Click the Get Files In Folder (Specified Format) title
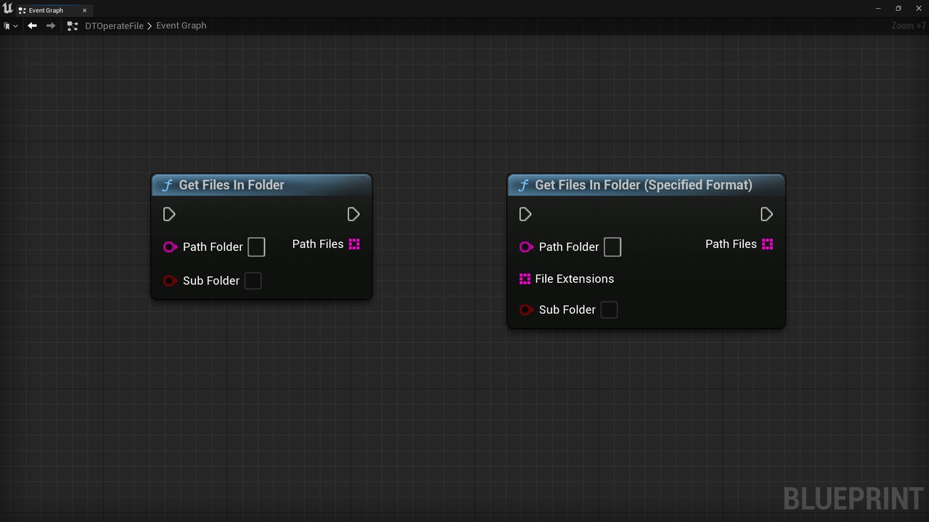Viewport: 929px width, 522px height. (643, 185)
